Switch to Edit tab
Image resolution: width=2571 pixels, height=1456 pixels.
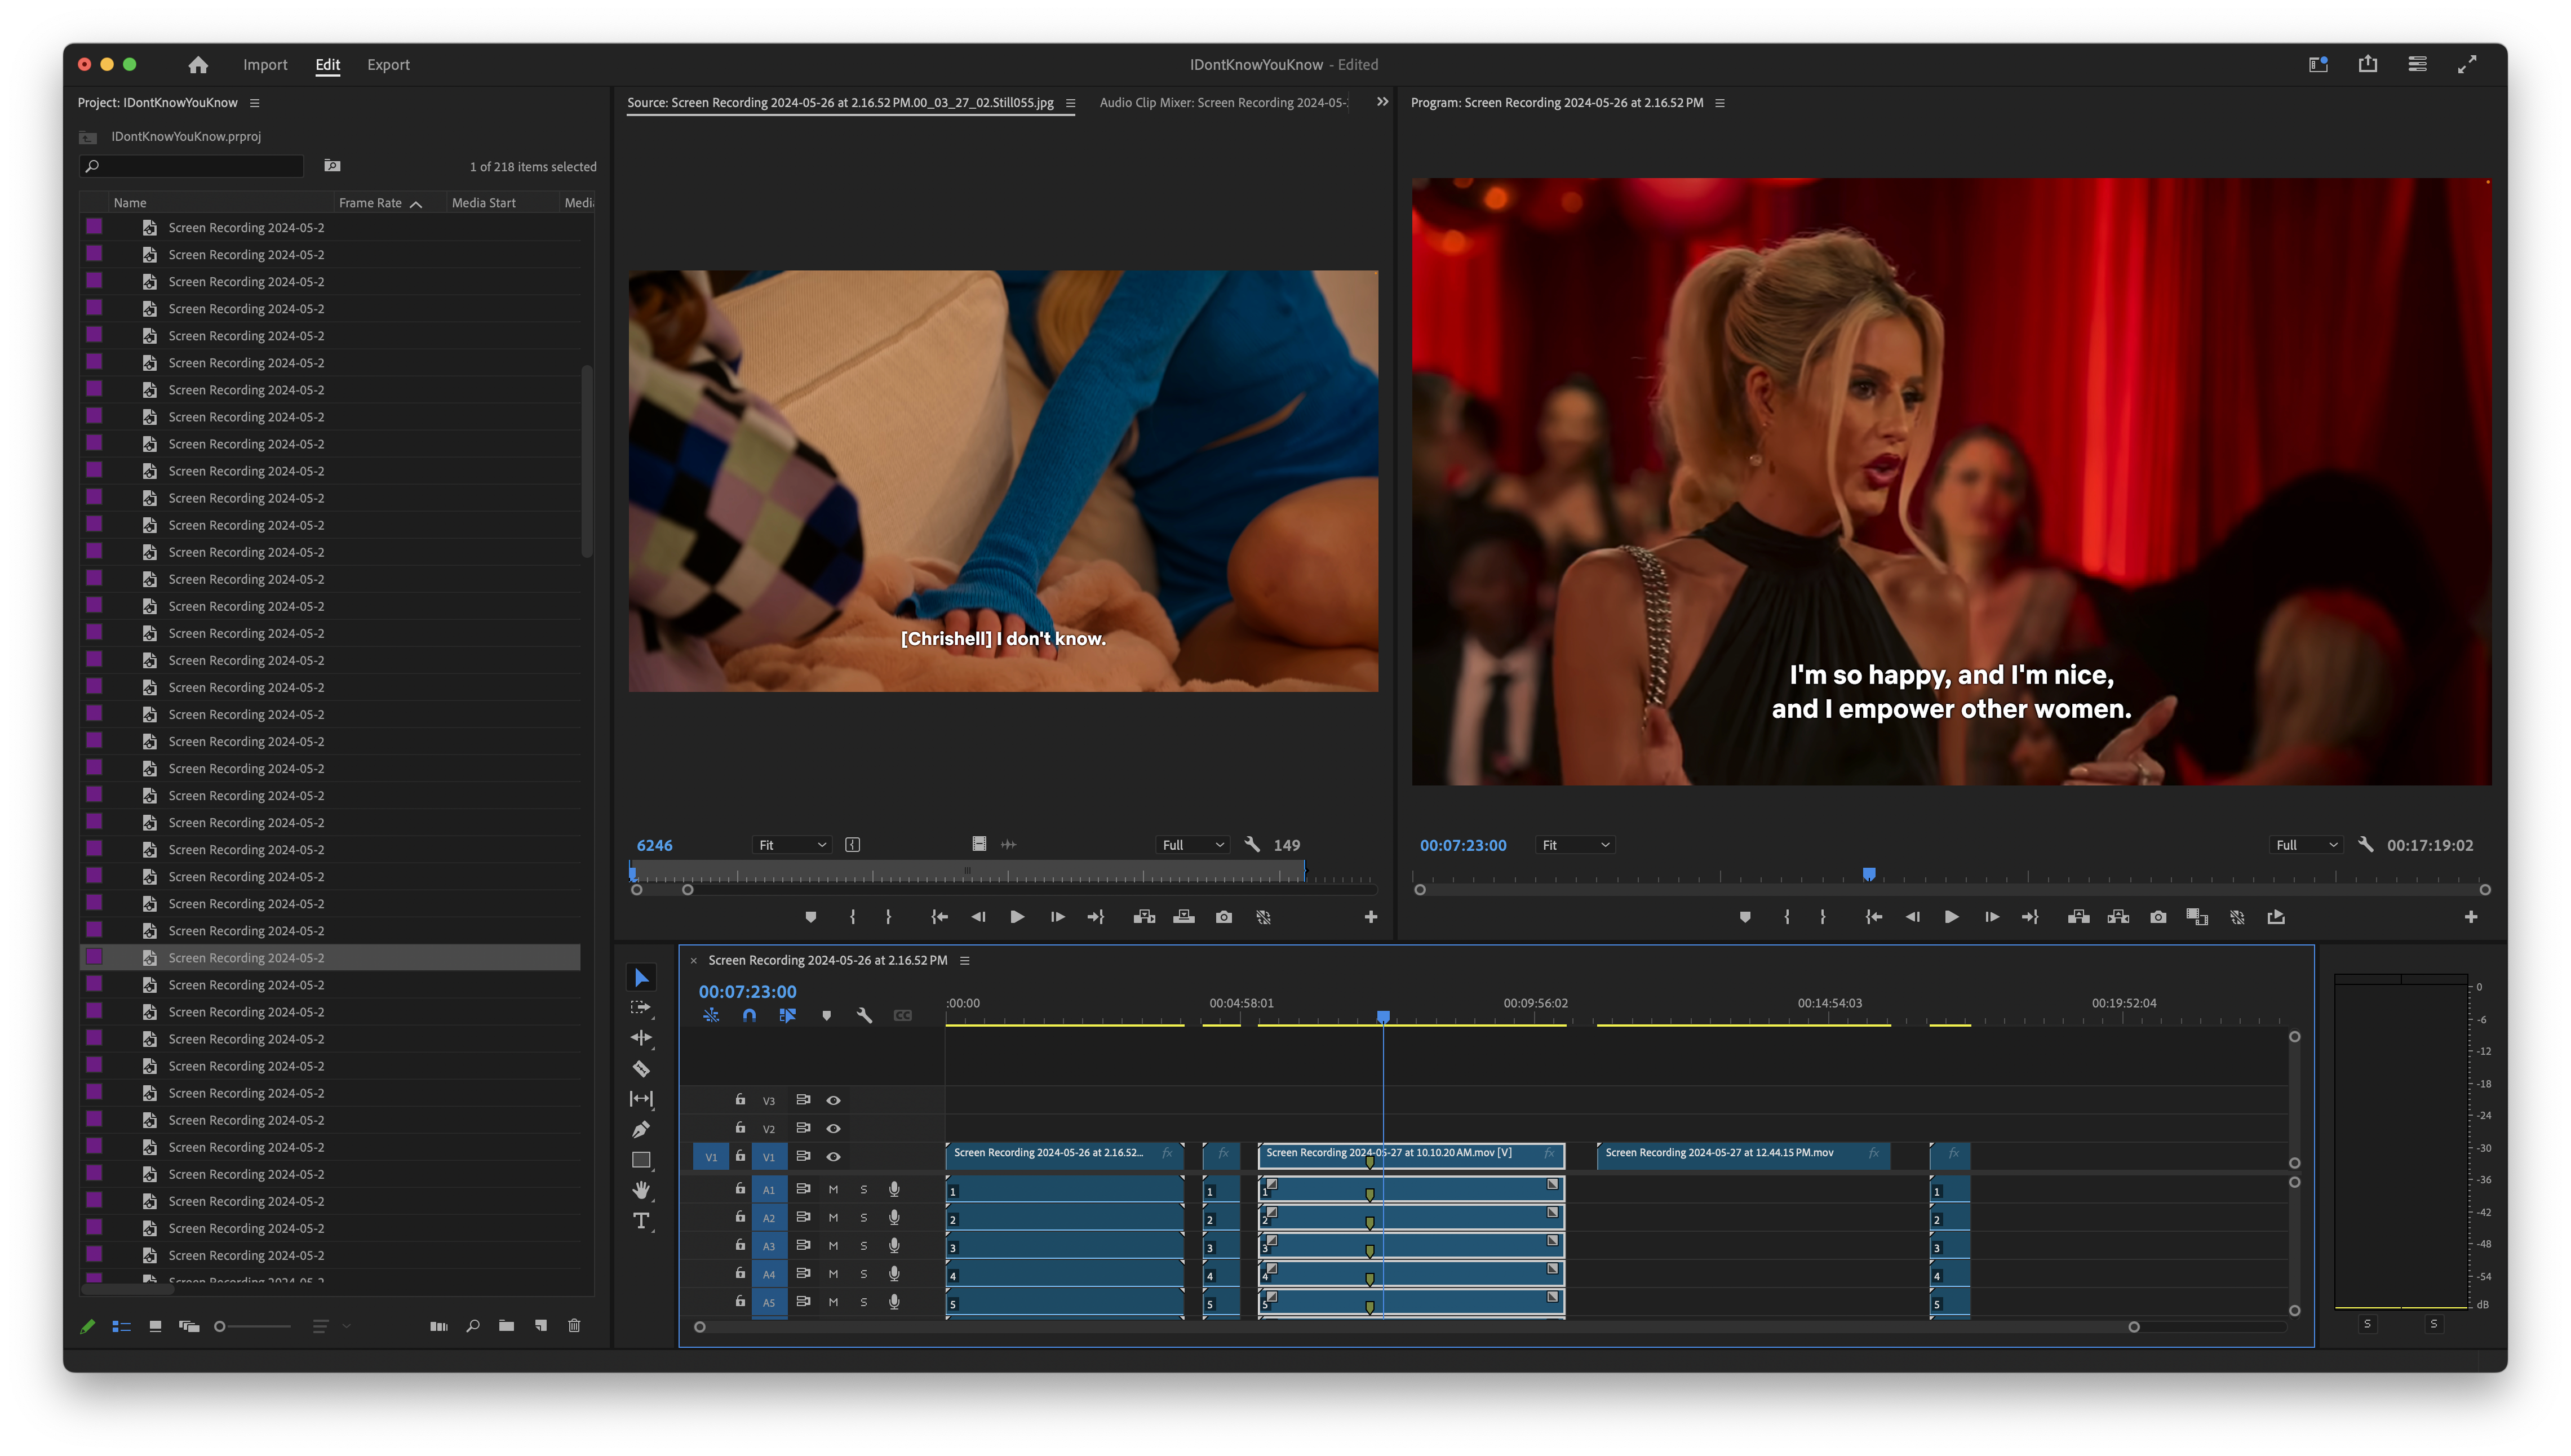click(328, 64)
